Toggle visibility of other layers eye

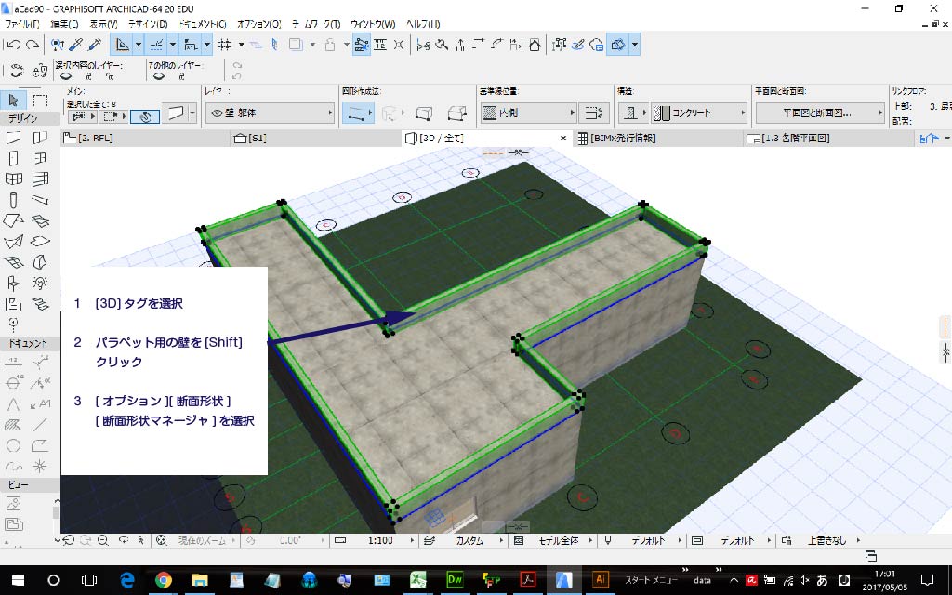tap(159, 76)
